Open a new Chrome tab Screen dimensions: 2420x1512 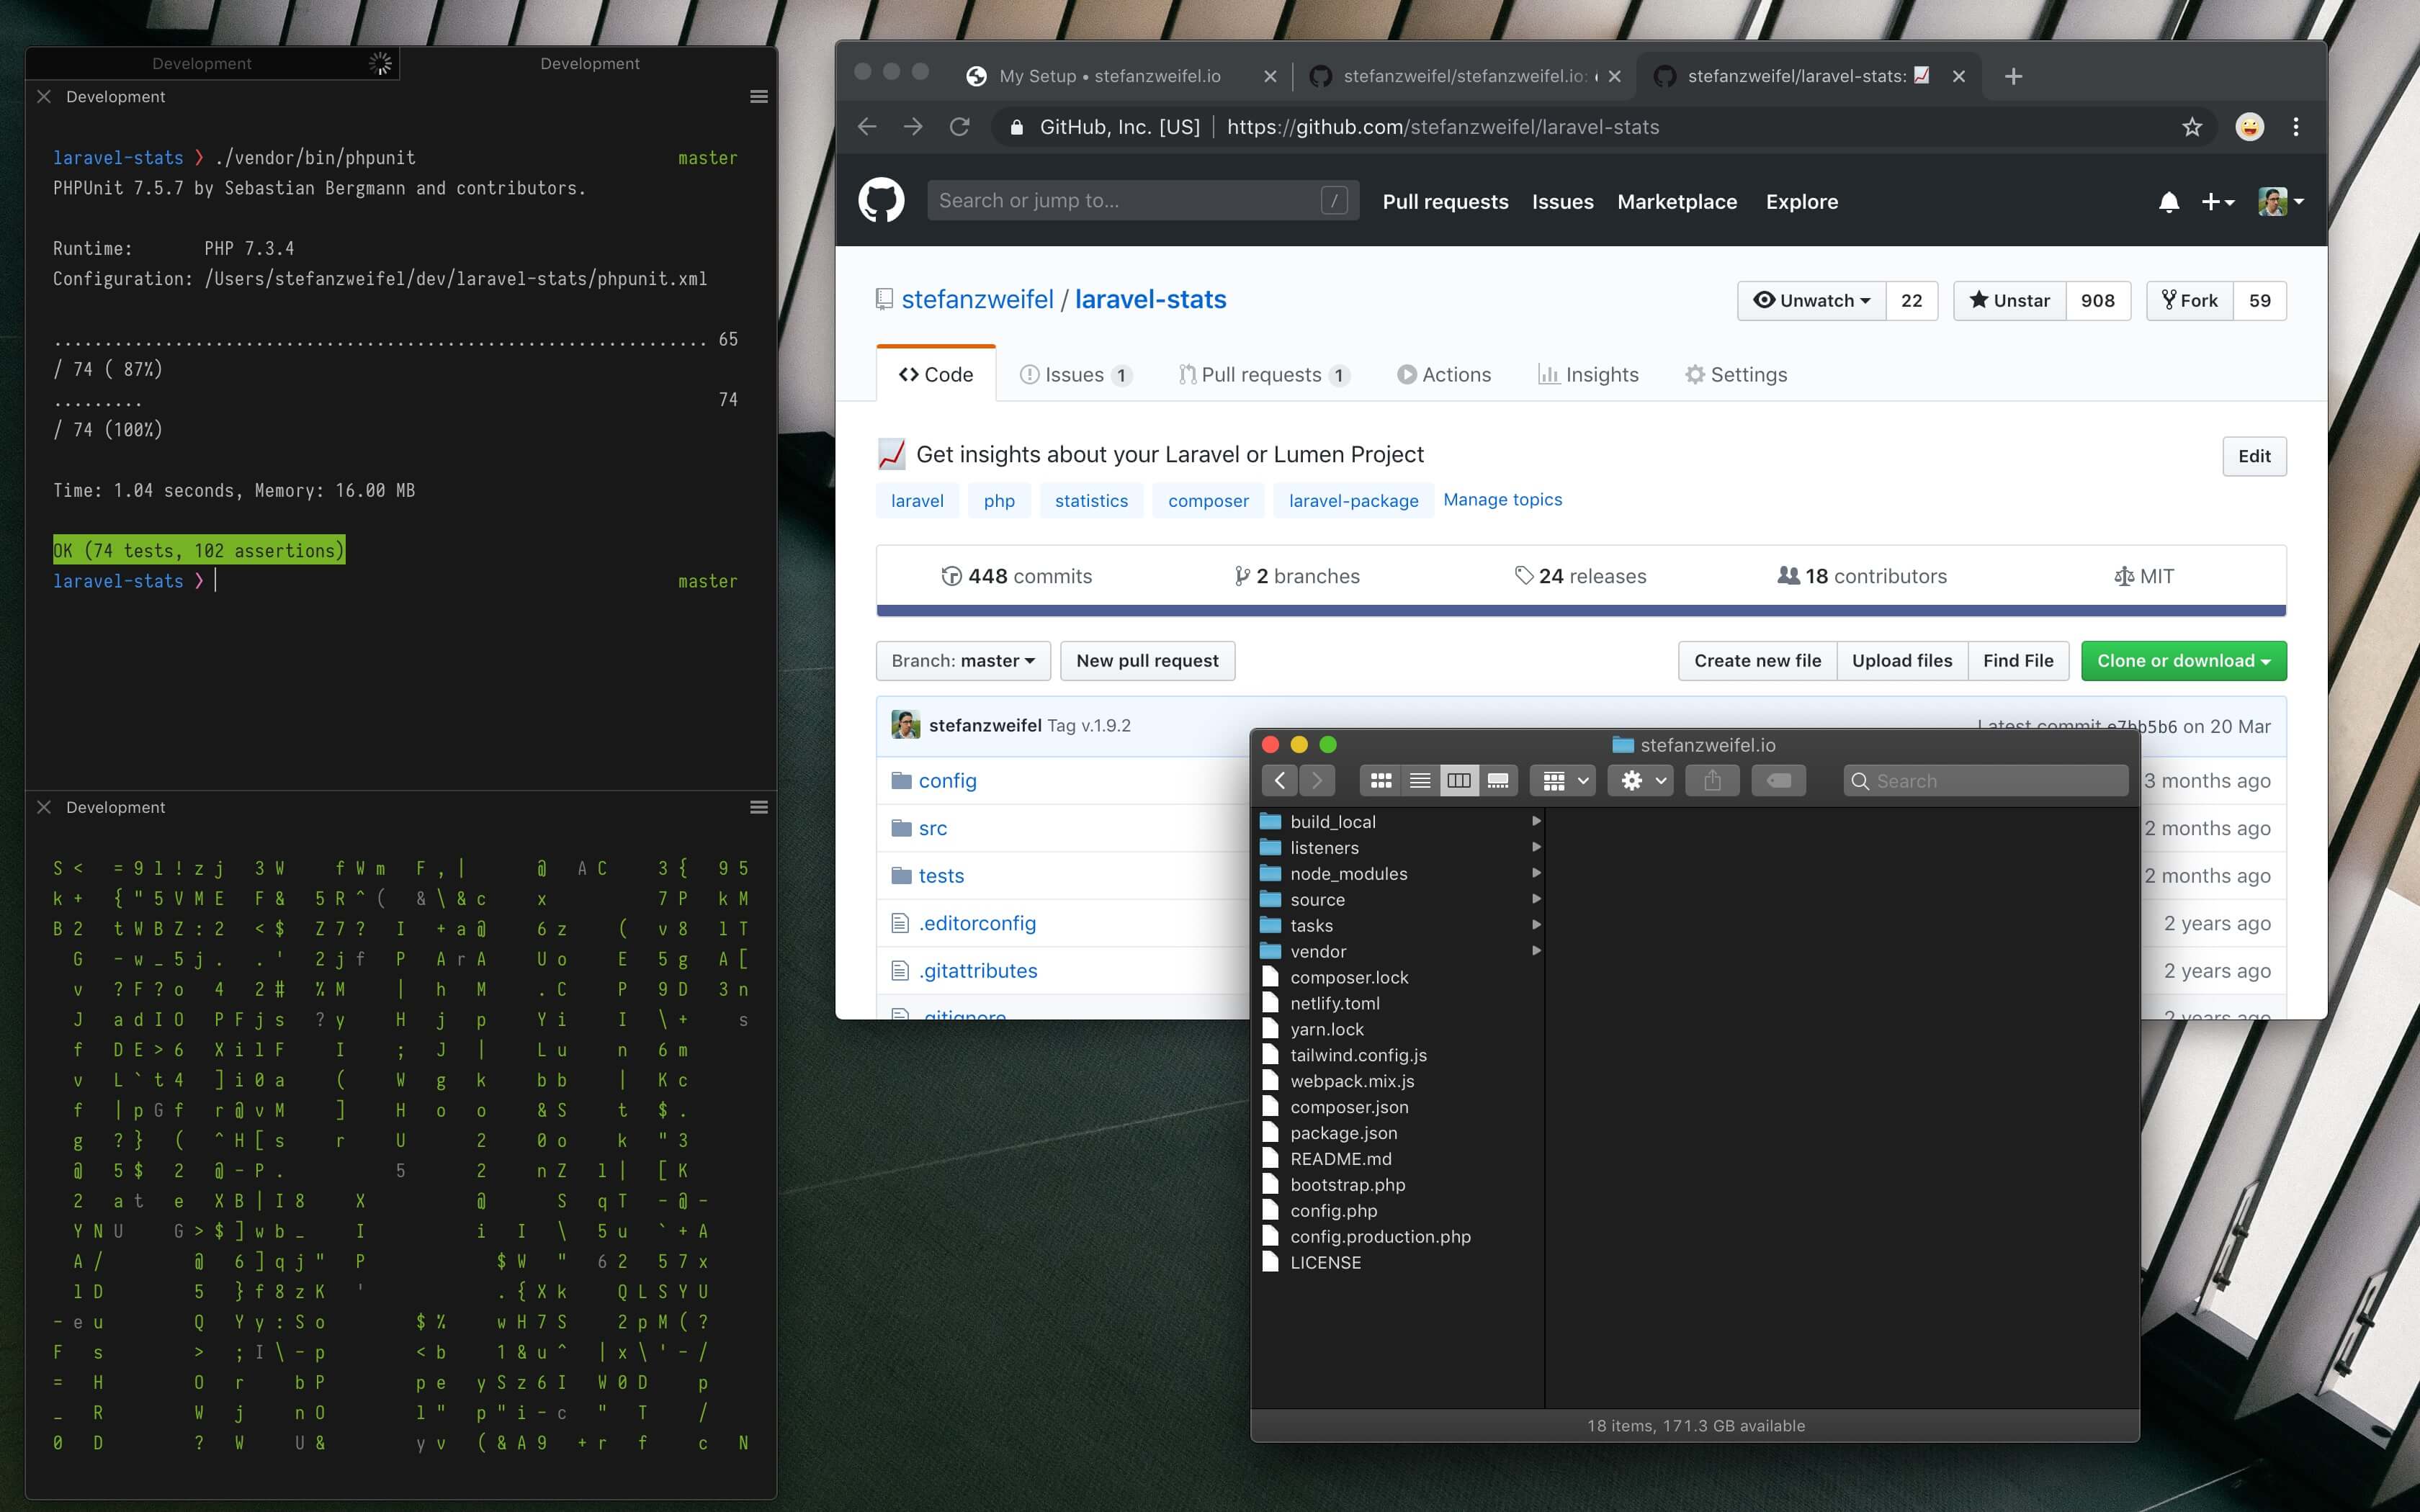(x=2014, y=76)
